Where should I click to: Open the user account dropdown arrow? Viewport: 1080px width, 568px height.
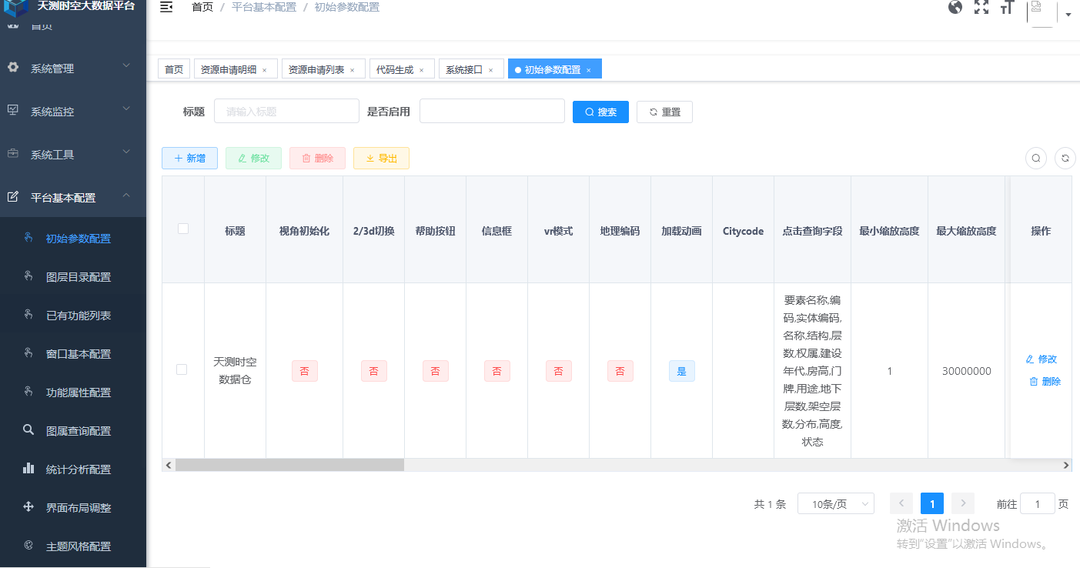[1068, 14]
